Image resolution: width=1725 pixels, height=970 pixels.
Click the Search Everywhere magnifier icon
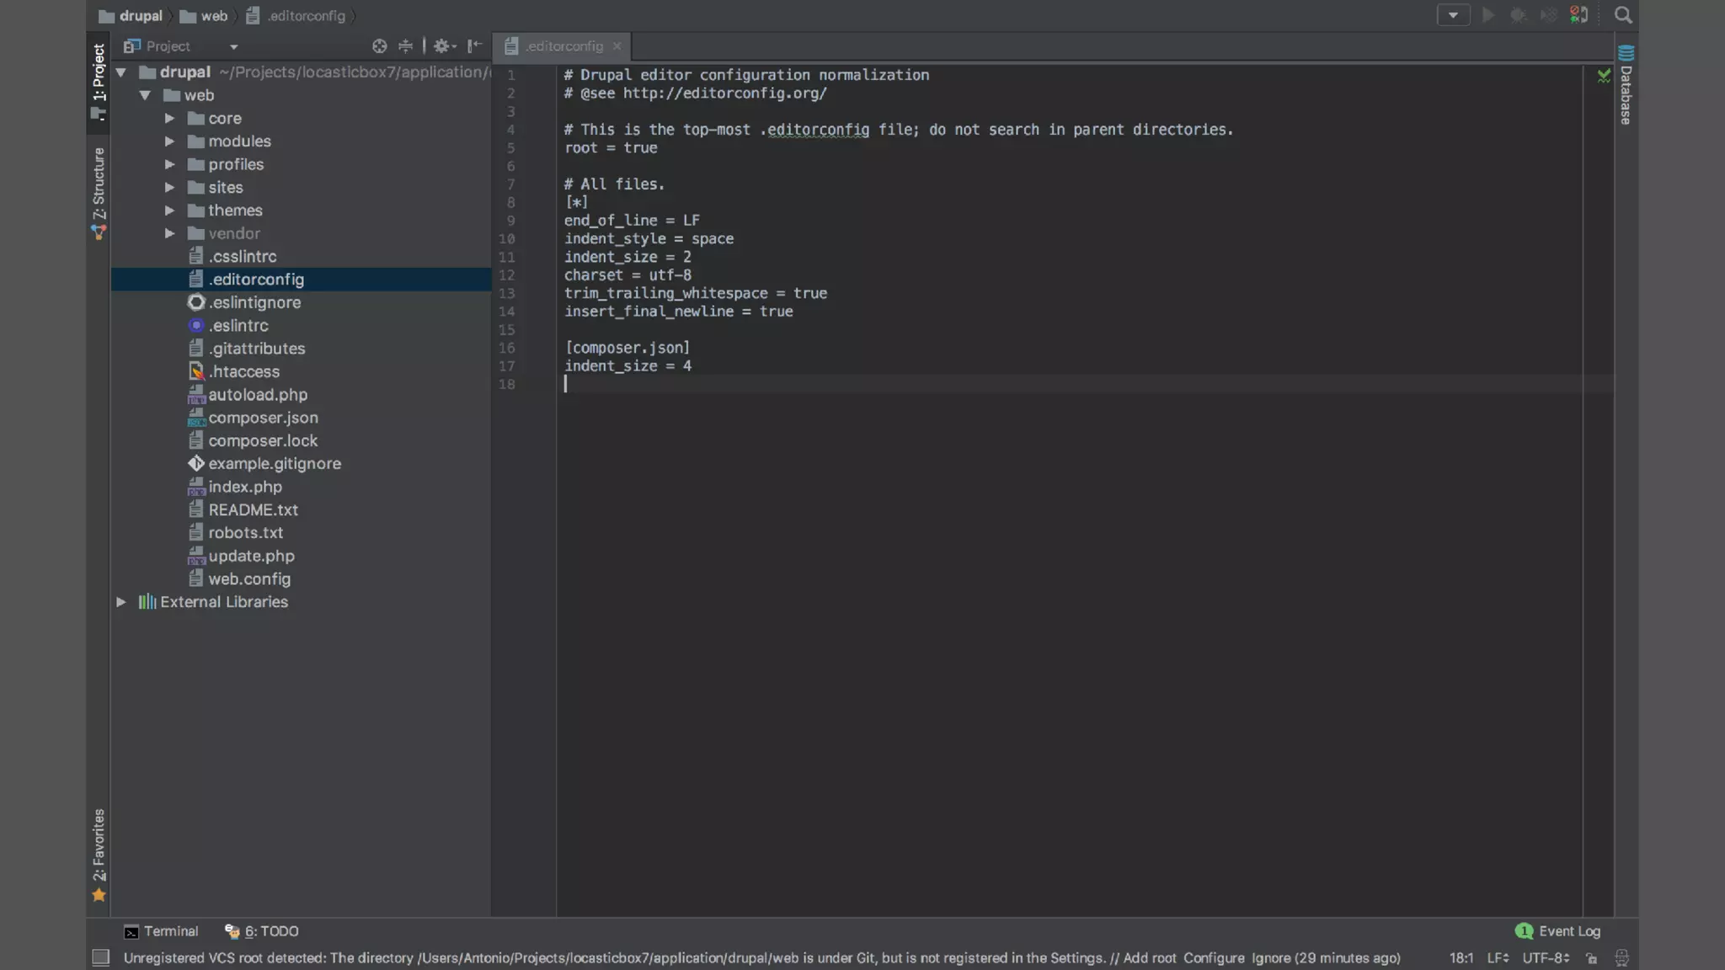click(1622, 15)
